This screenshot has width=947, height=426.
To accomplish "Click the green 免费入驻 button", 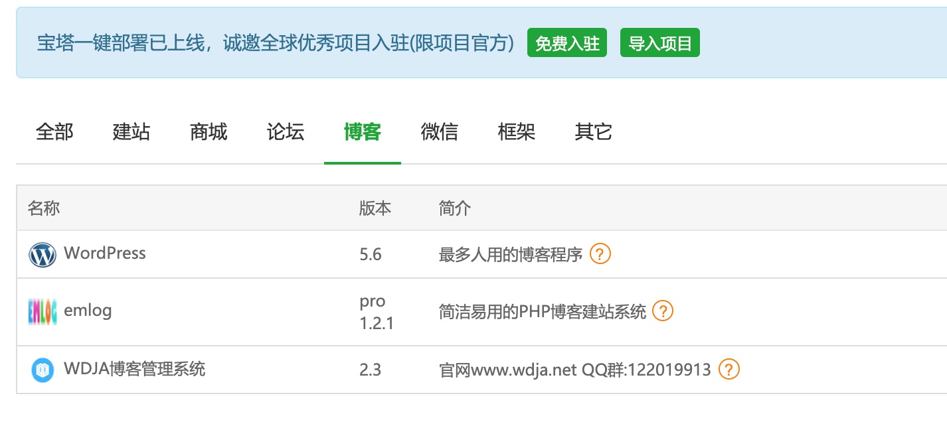I will click(x=567, y=43).
